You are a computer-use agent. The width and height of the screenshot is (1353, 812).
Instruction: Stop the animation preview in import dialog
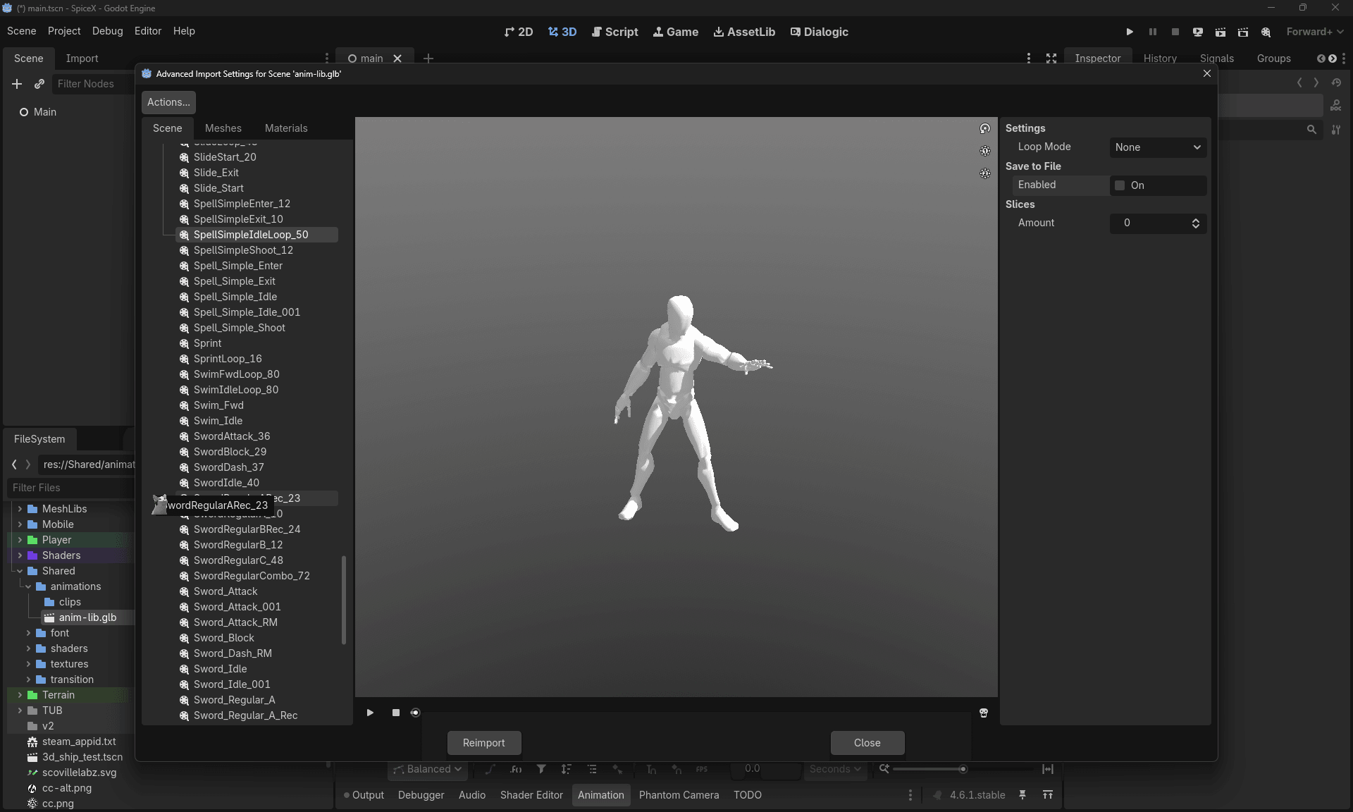pos(396,713)
